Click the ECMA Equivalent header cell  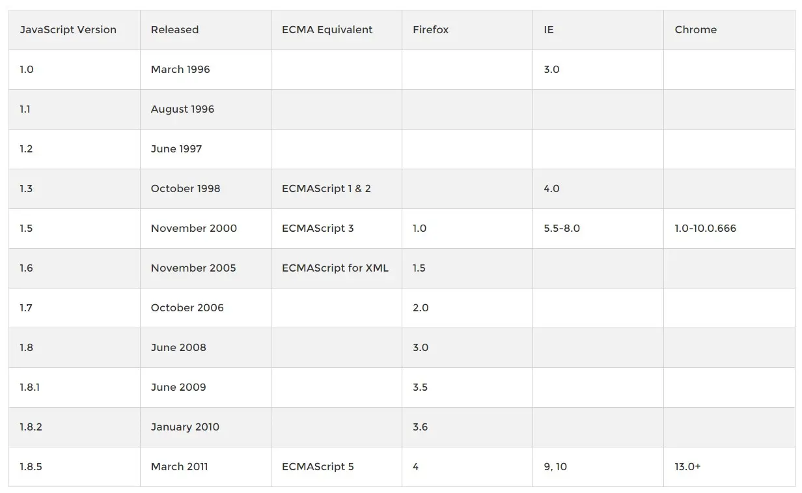pyautogui.click(x=337, y=30)
